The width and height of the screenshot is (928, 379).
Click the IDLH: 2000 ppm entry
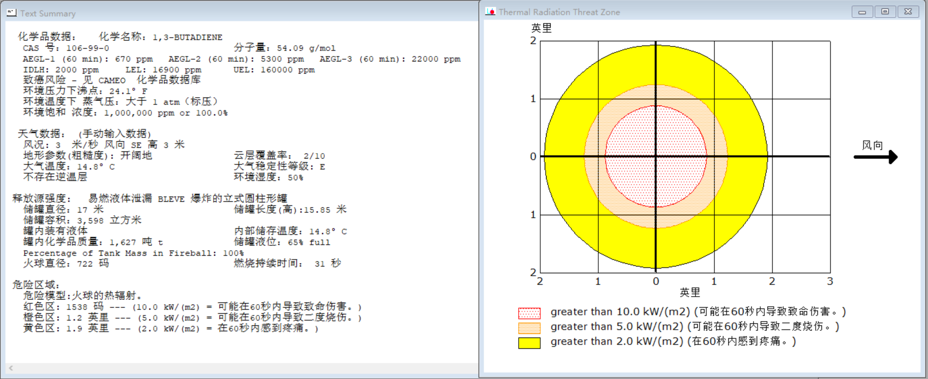coord(61,70)
